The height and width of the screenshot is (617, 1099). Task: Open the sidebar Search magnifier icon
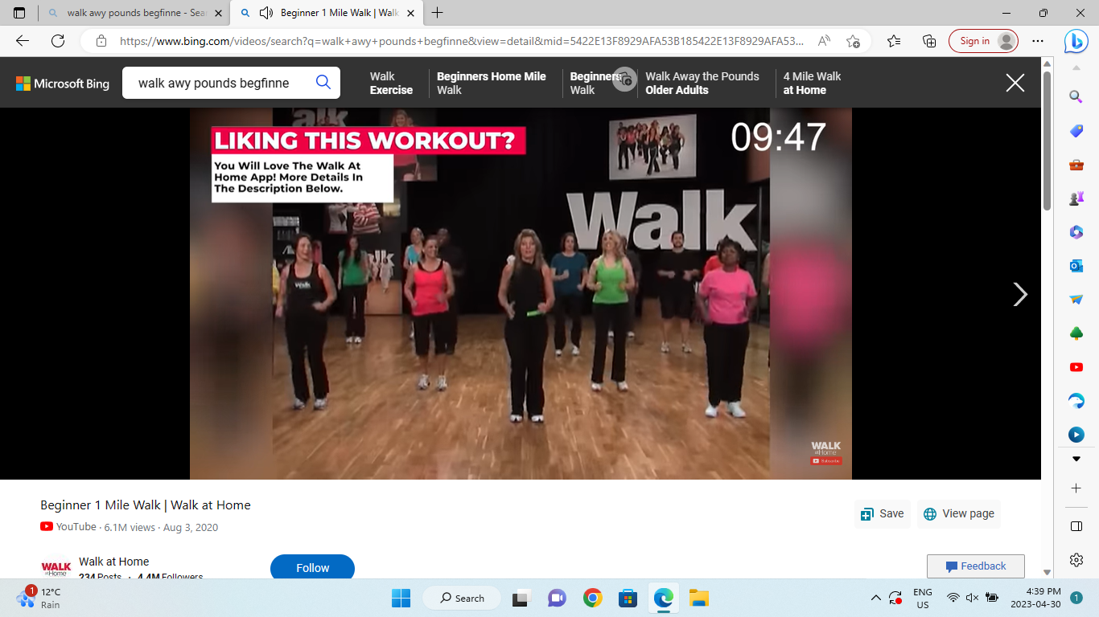click(x=1076, y=96)
